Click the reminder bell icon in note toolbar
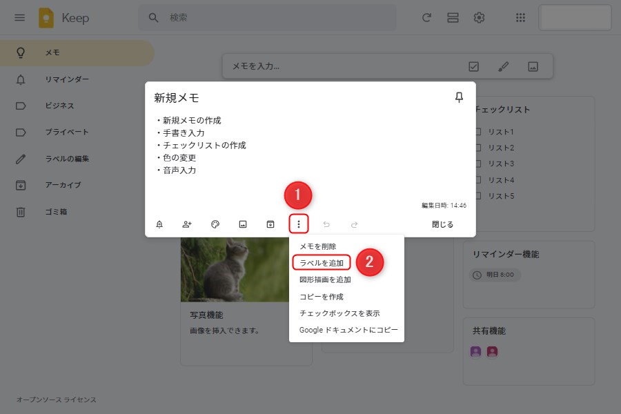The height and width of the screenshot is (414, 621). (x=159, y=224)
